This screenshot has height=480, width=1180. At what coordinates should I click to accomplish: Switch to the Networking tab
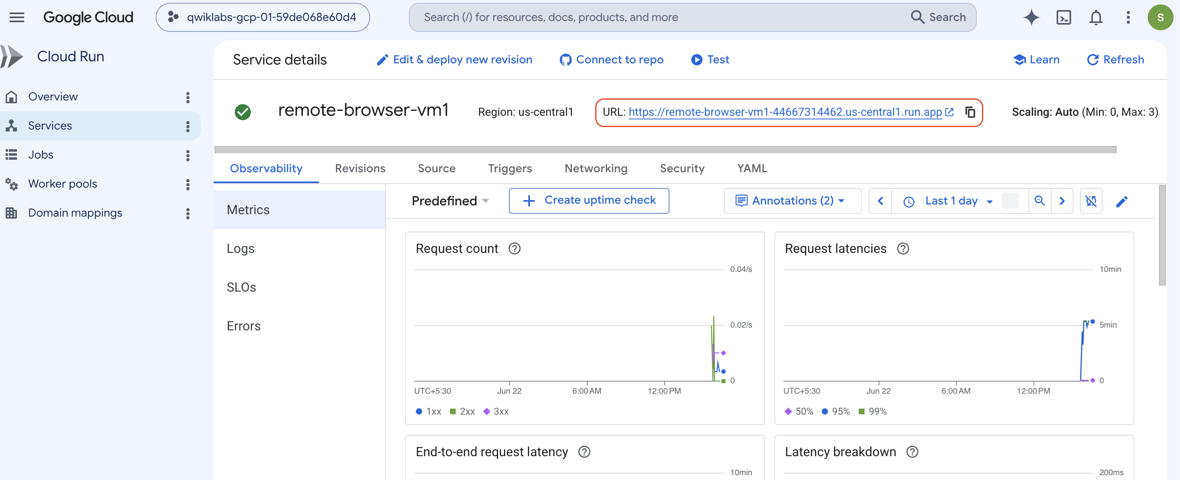596,168
